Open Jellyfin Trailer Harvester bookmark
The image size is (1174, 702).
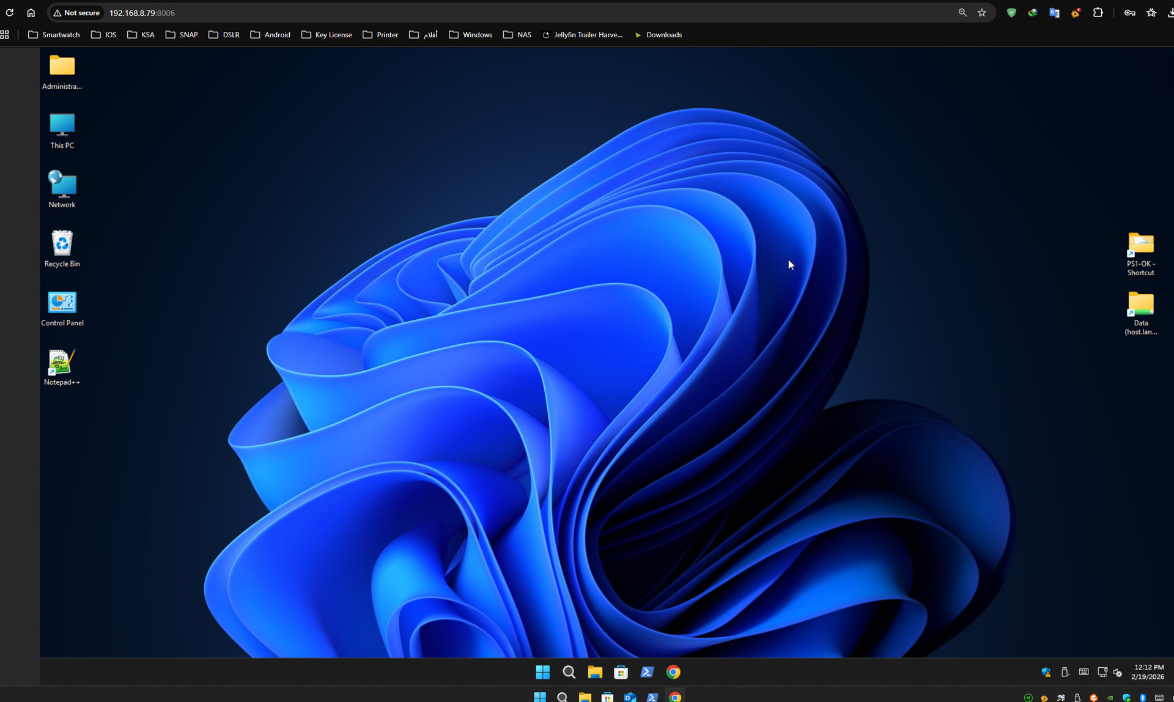pos(582,35)
